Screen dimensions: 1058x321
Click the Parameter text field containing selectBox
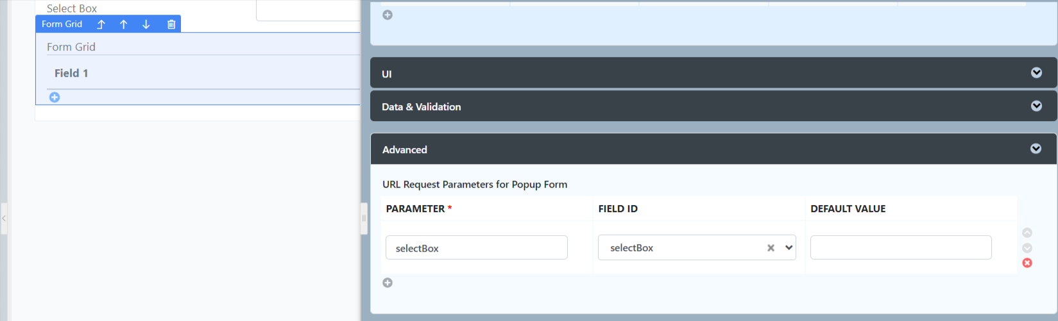pyautogui.click(x=476, y=248)
